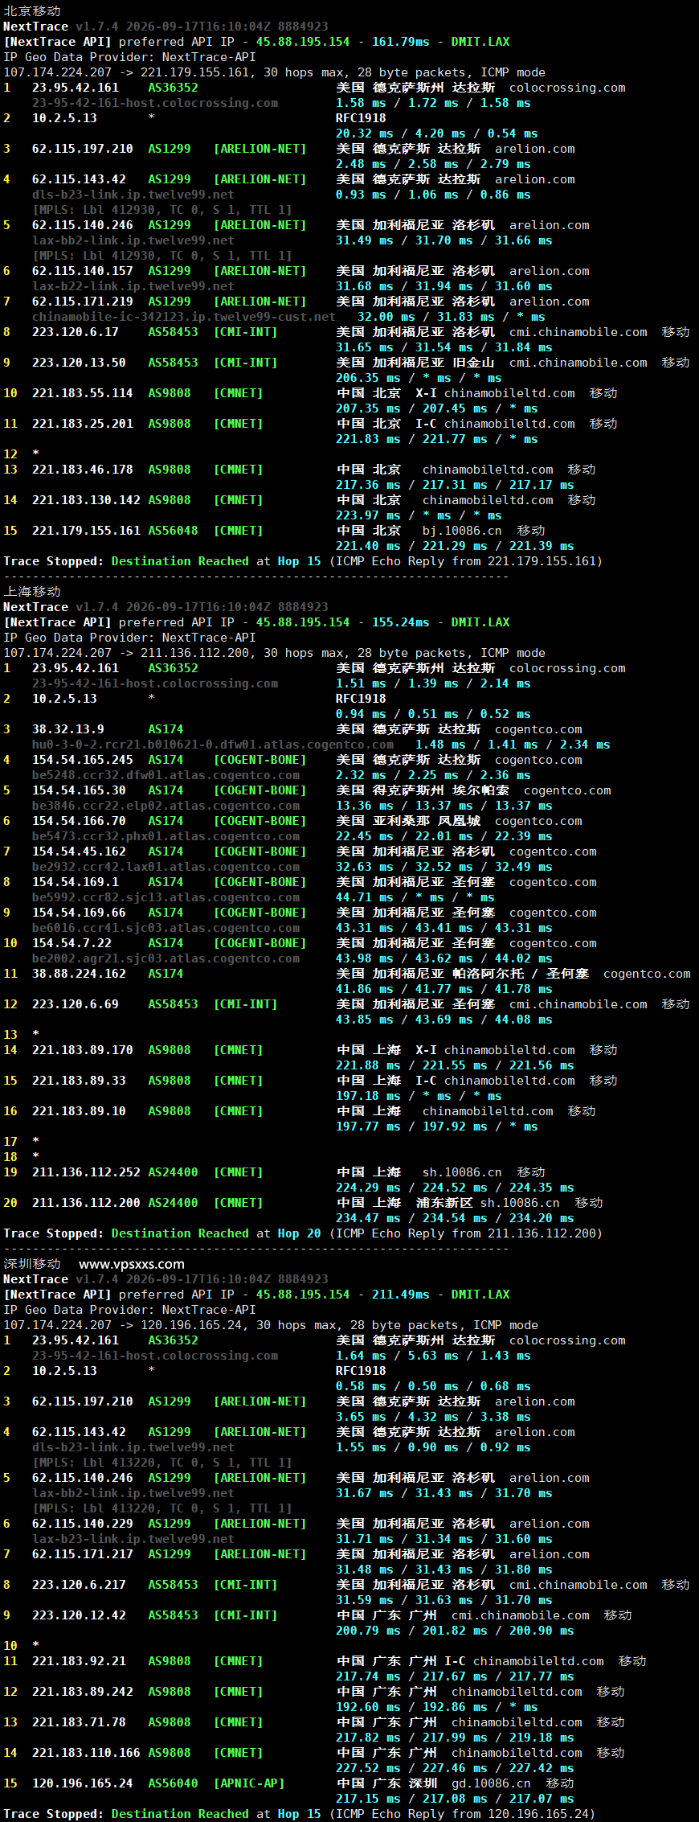Select latency value 234.47 ms

(368, 1218)
